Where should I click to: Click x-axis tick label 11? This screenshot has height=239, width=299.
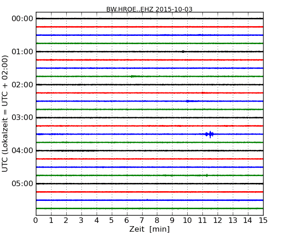(202, 221)
